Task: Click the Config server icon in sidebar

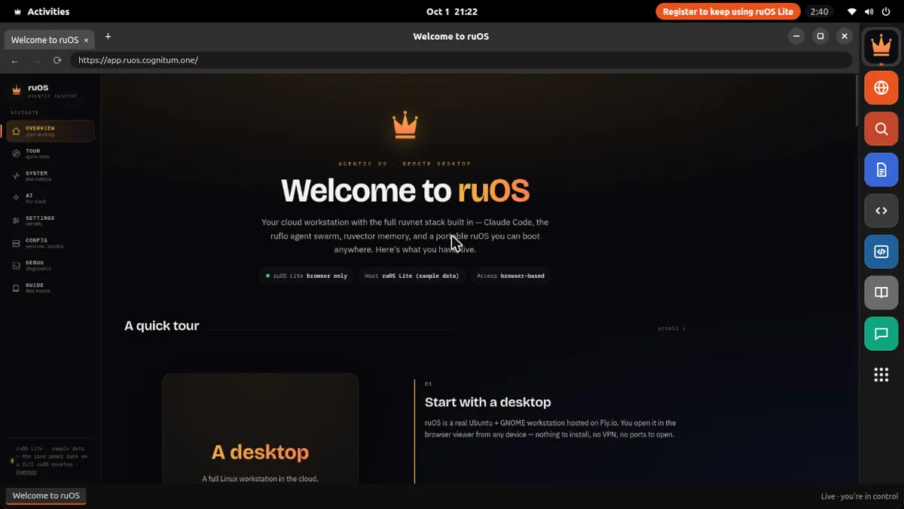Action: 16,243
